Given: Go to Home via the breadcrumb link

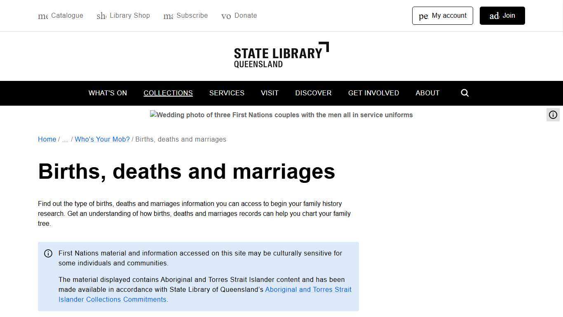Looking at the screenshot, I should coord(47,139).
